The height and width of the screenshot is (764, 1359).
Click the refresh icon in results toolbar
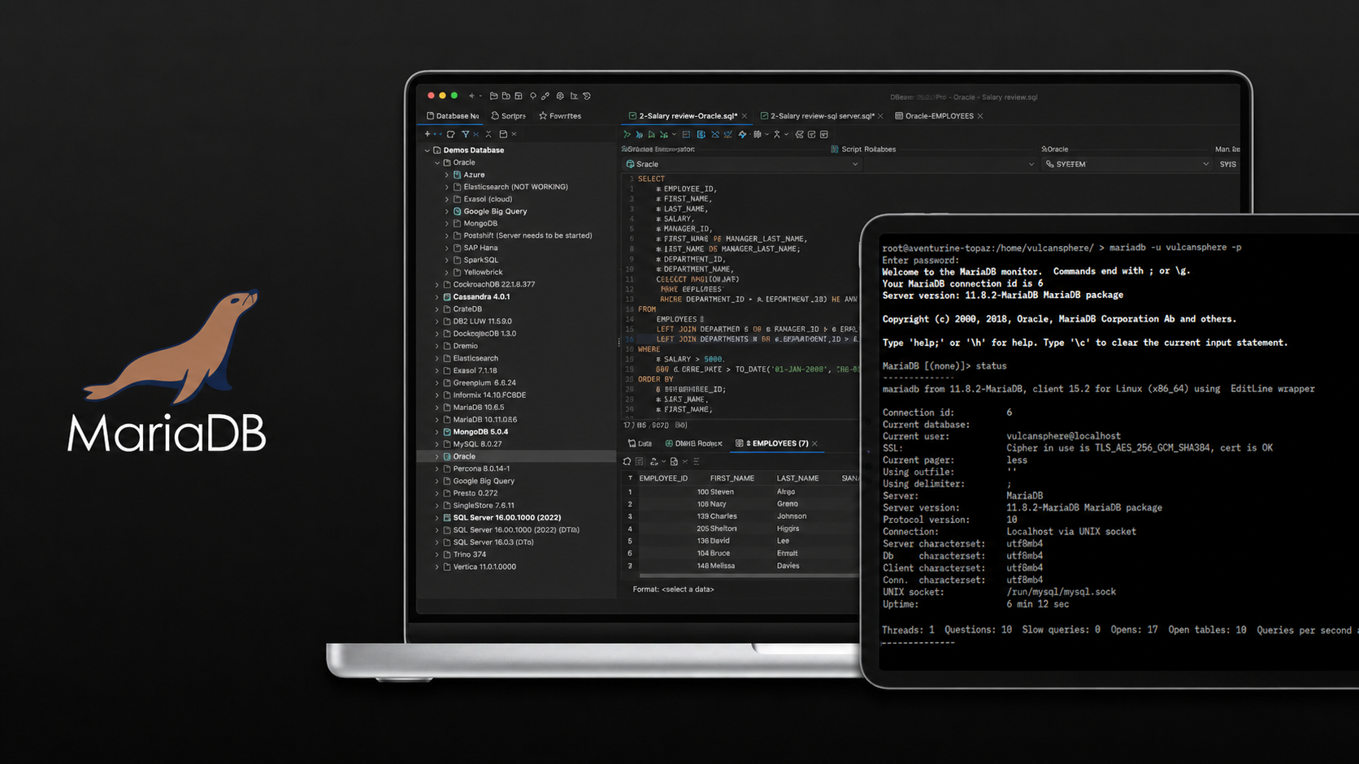(x=627, y=461)
